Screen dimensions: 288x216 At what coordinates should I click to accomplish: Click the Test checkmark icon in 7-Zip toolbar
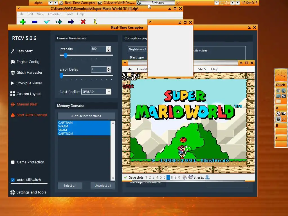pyautogui.click(x=47, y=22)
